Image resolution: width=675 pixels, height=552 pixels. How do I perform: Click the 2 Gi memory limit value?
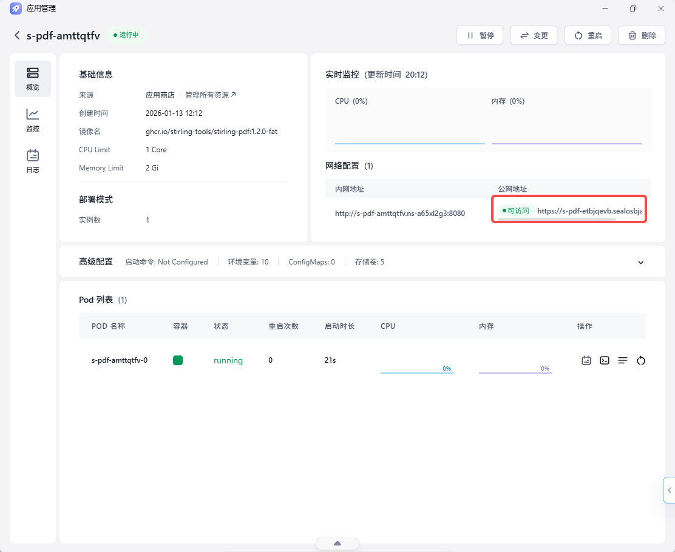tap(152, 168)
